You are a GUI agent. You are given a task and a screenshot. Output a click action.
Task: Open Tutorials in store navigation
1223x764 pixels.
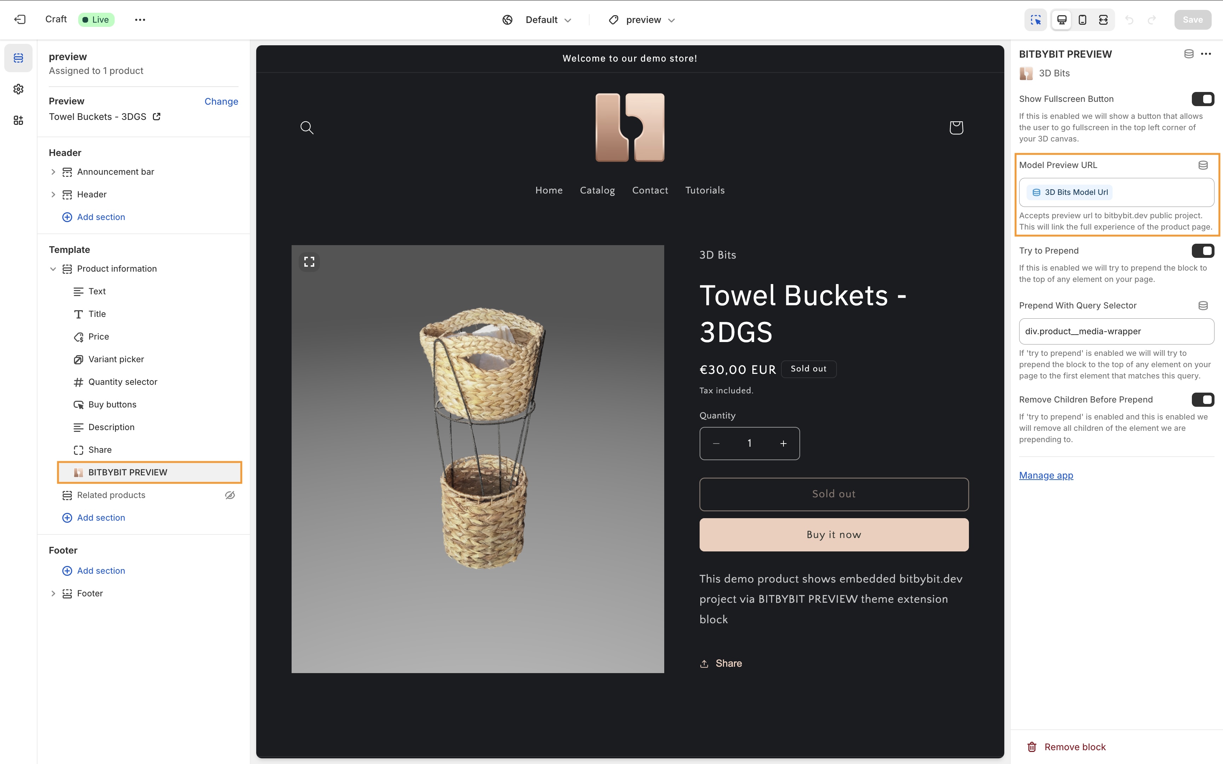click(x=705, y=191)
